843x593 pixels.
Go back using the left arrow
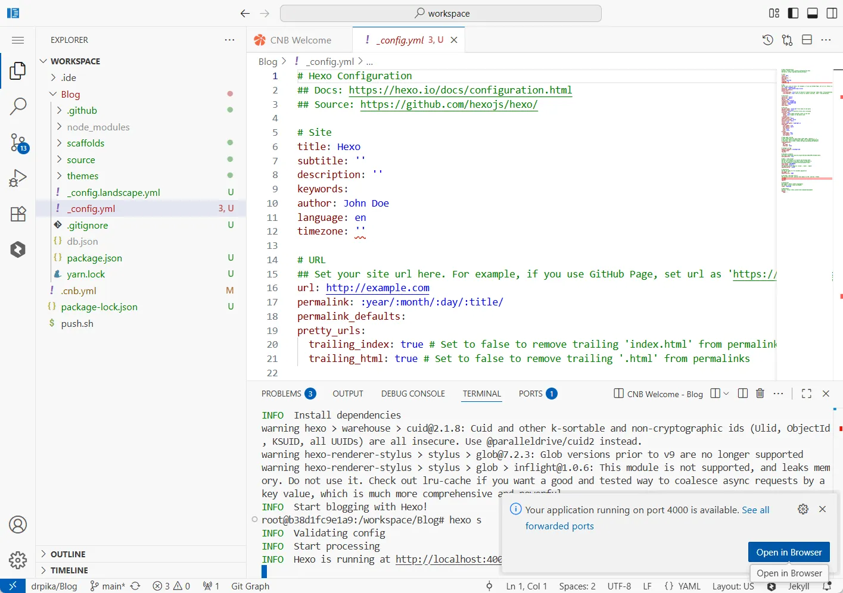pyautogui.click(x=245, y=13)
